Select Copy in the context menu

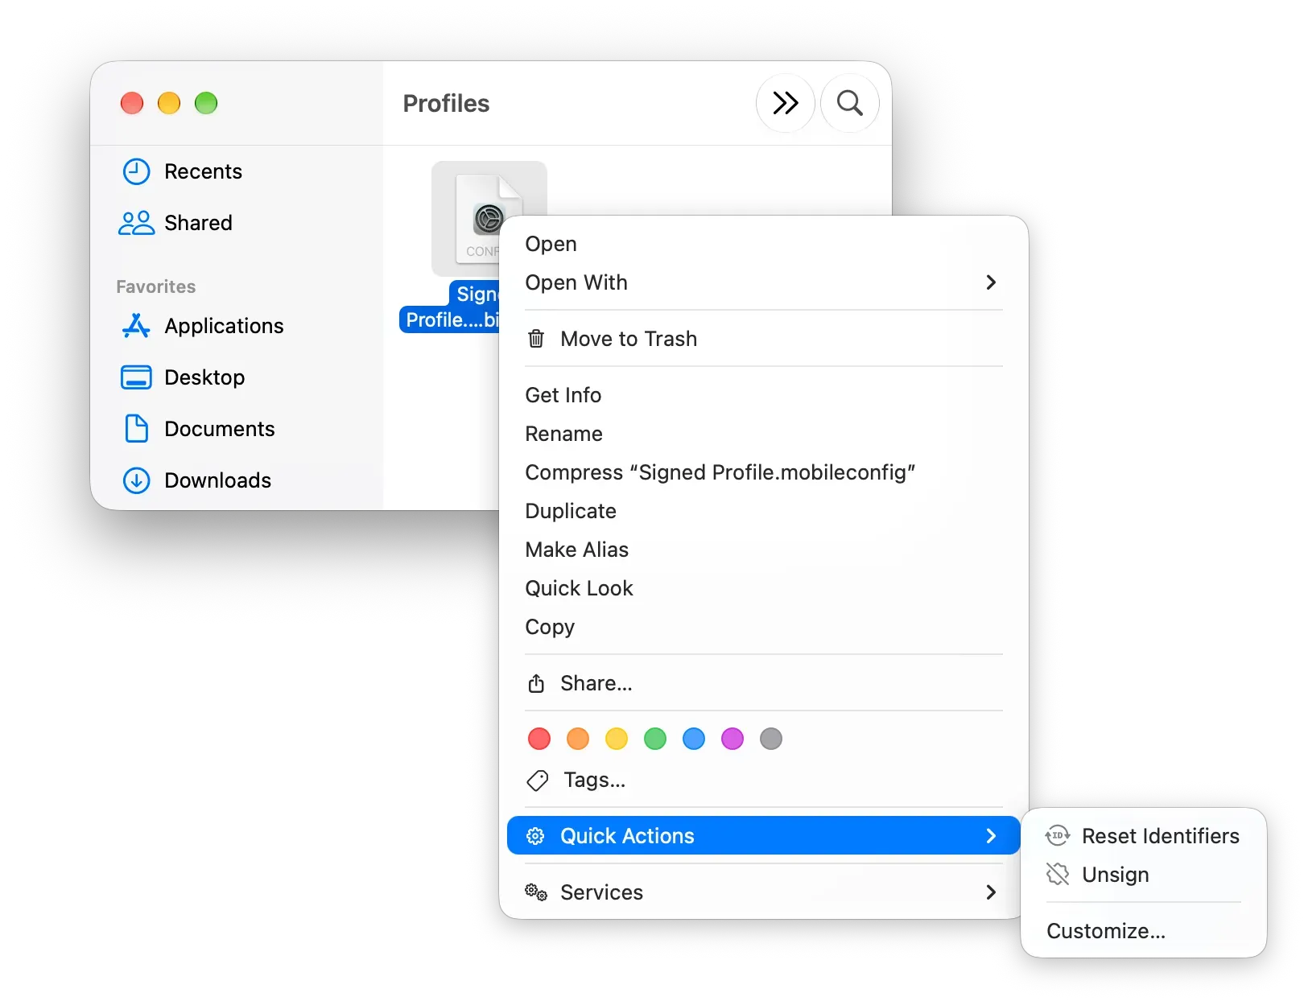(x=763, y=627)
